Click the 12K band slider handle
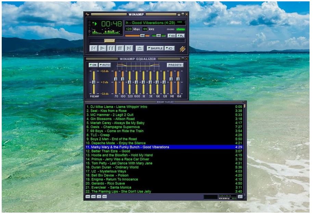 pyautogui.click(x=164, y=82)
